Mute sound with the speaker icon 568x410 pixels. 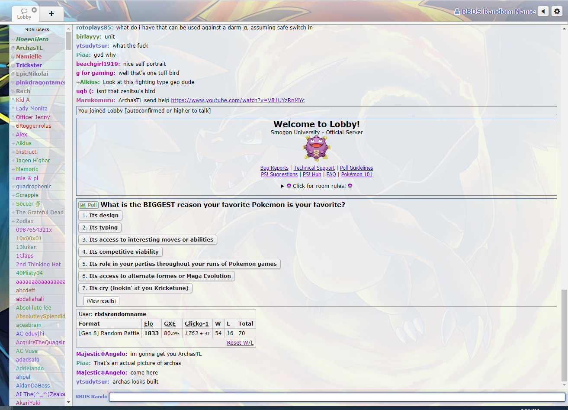[543, 12]
